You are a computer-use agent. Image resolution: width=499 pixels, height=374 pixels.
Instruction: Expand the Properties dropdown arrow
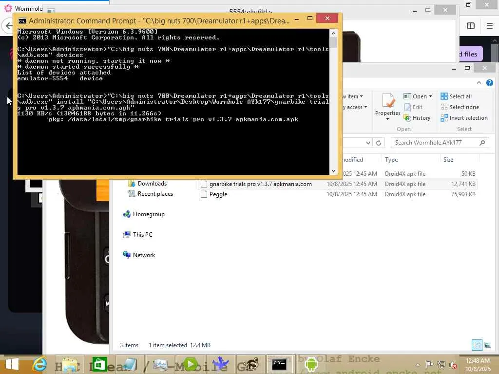[387, 119]
